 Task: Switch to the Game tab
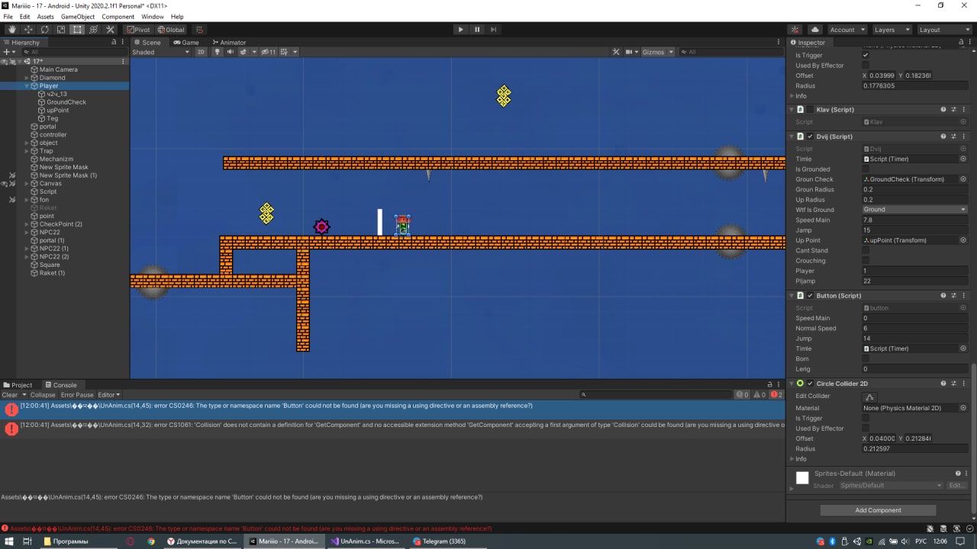(186, 43)
